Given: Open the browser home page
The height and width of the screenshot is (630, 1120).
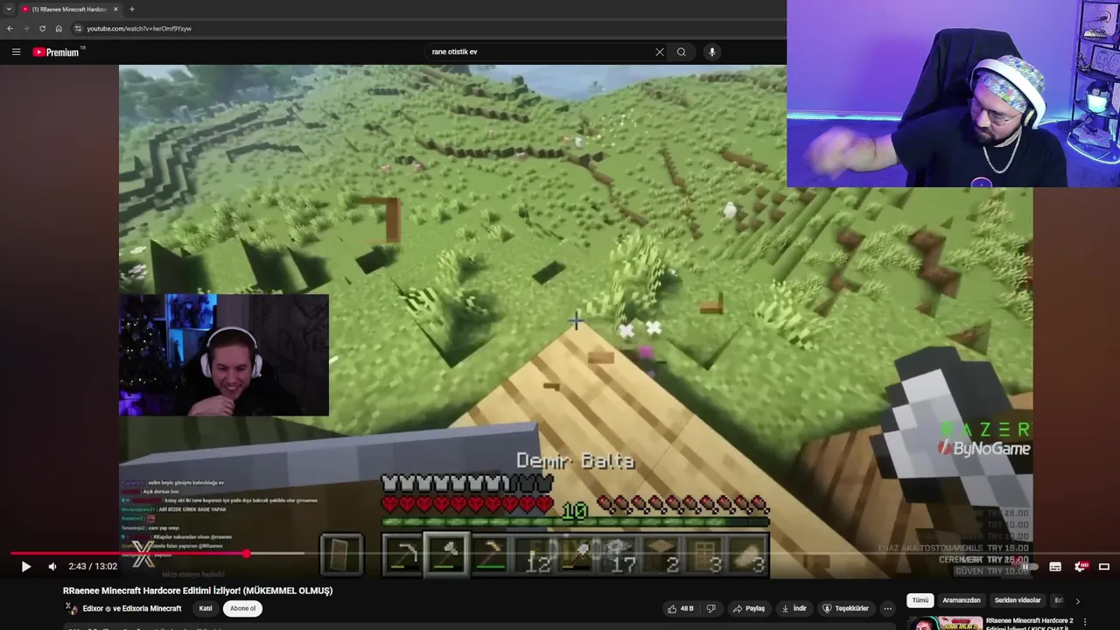Looking at the screenshot, I should point(59,28).
